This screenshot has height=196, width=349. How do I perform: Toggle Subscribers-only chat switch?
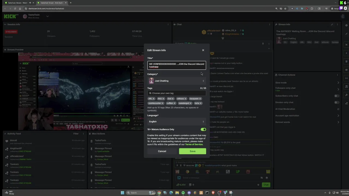tap(337, 96)
